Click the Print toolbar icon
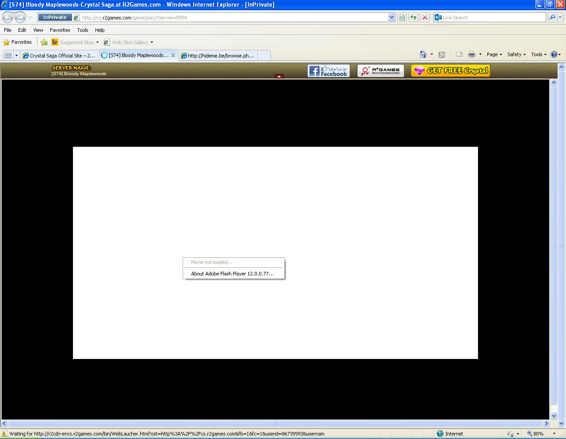The image size is (566, 439). click(471, 54)
